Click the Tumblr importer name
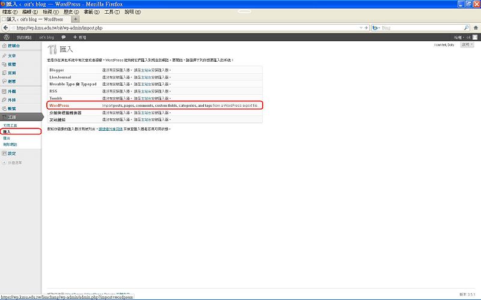The width and height of the screenshot is (481, 300). tap(56, 98)
